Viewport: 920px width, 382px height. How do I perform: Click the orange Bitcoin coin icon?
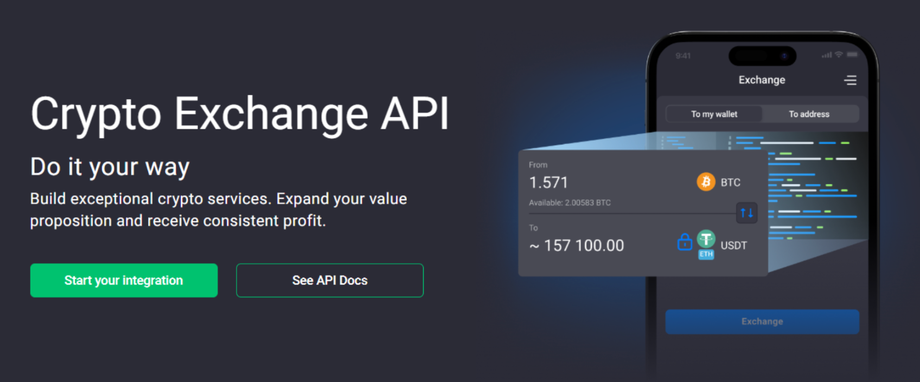pyautogui.click(x=706, y=182)
